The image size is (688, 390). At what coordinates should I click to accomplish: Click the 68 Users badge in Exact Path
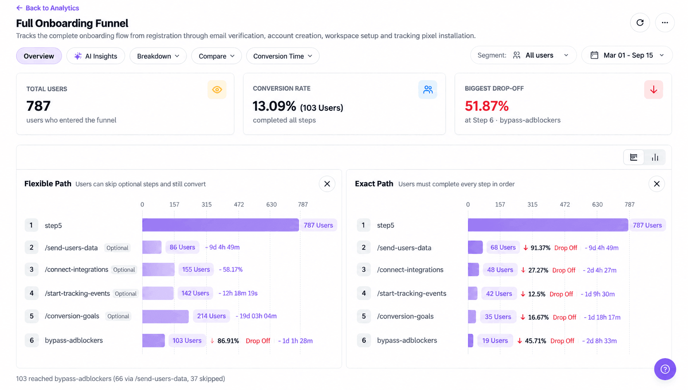pyautogui.click(x=503, y=247)
